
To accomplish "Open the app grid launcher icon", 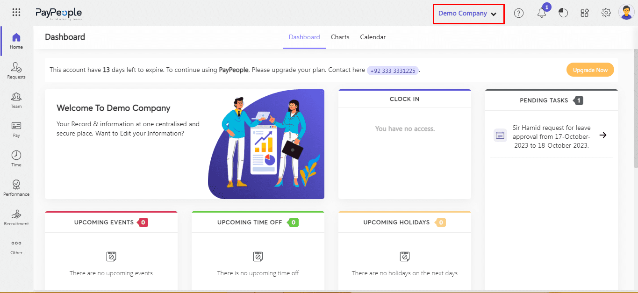I will tap(16, 13).
